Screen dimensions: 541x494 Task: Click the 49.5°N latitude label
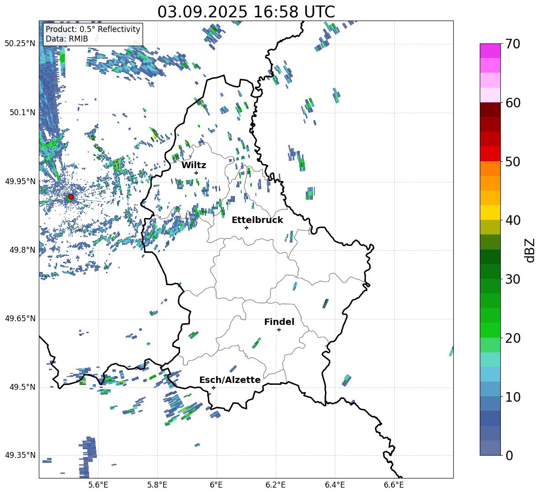coord(22,387)
